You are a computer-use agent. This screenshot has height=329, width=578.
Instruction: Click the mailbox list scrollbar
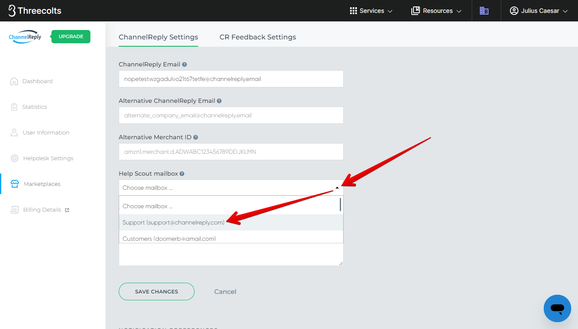point(341,204)
